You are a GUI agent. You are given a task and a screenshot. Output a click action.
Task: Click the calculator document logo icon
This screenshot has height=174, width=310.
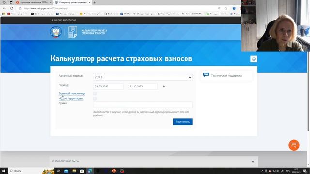73,32
